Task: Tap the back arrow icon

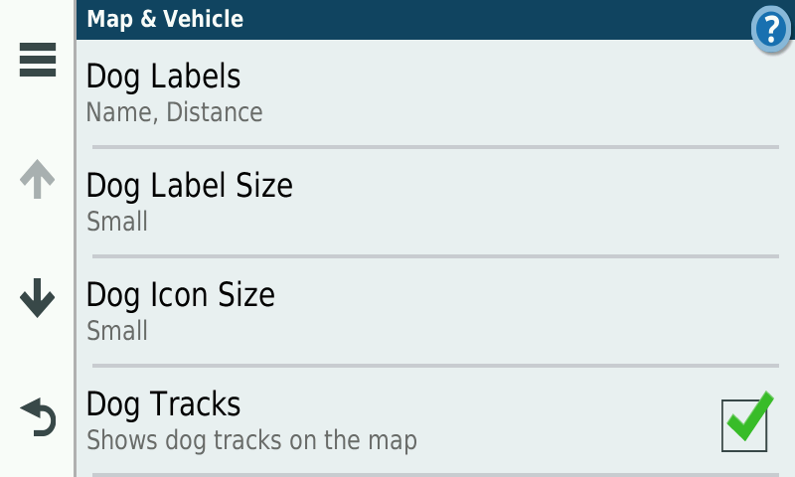Action: pyautogui.click(x=38, y=417)
